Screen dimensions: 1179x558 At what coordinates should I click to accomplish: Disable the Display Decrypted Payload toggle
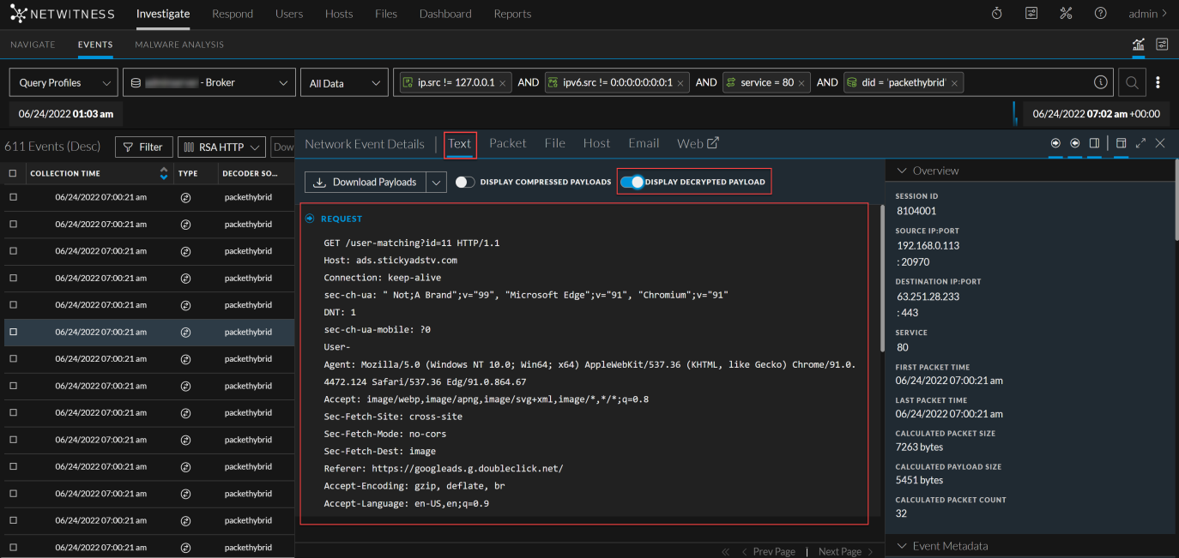[632, 182]
